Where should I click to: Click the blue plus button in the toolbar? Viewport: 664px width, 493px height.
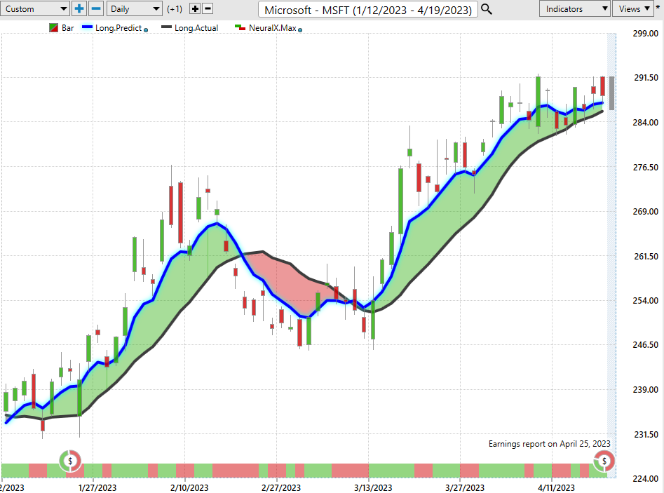pos(79,9)
